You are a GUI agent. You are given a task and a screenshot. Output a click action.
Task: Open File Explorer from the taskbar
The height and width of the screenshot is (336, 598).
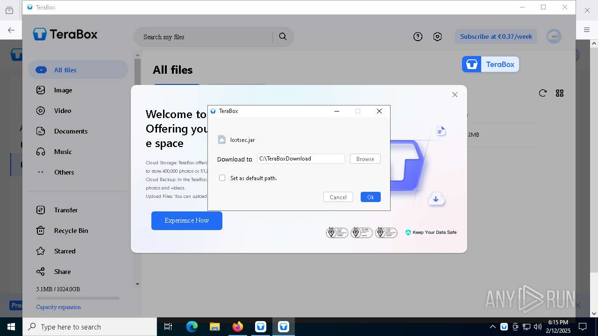pos(214,327)
